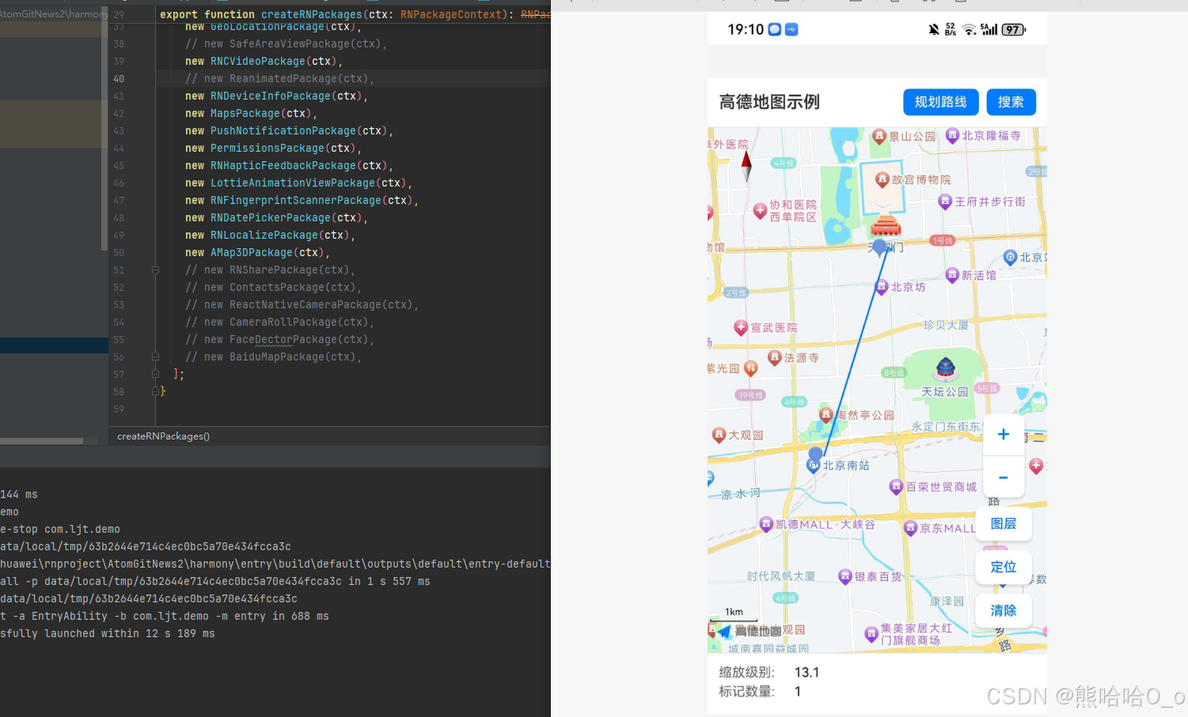This screenshot has width=1188, height=717.
Task: Click the 1km map scale bar
Action: [733, 615]
